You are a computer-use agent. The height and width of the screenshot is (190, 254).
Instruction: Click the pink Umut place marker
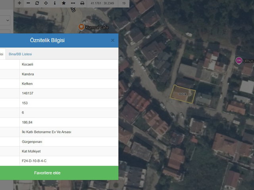[239, 61]
